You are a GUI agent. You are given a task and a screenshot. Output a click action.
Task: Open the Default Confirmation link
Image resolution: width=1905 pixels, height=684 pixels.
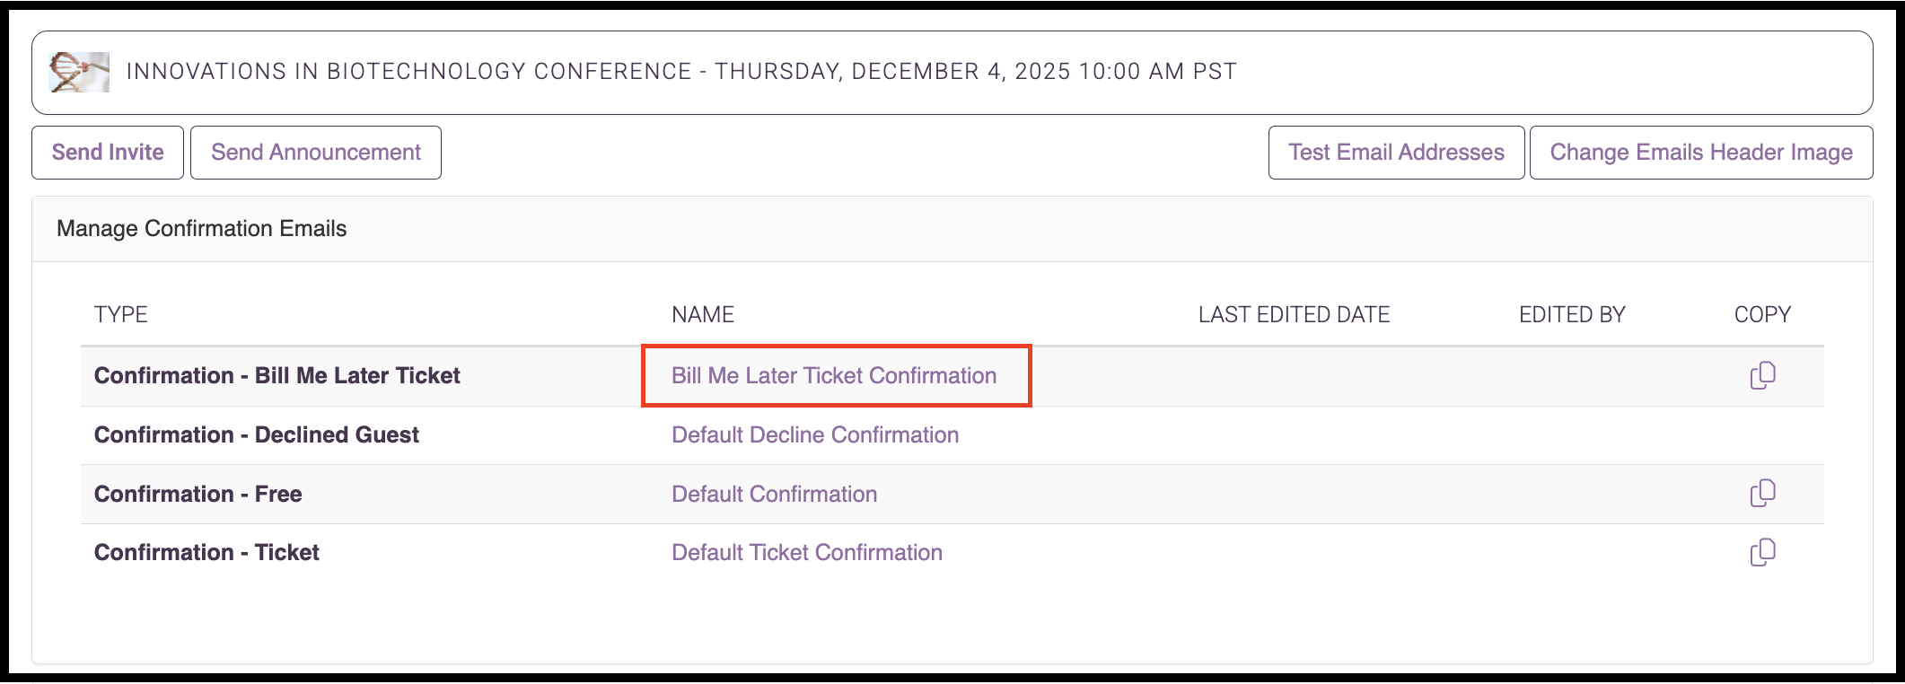point(774,494)
